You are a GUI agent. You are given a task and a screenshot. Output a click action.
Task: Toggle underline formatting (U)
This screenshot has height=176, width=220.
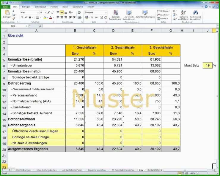[30, 17]
